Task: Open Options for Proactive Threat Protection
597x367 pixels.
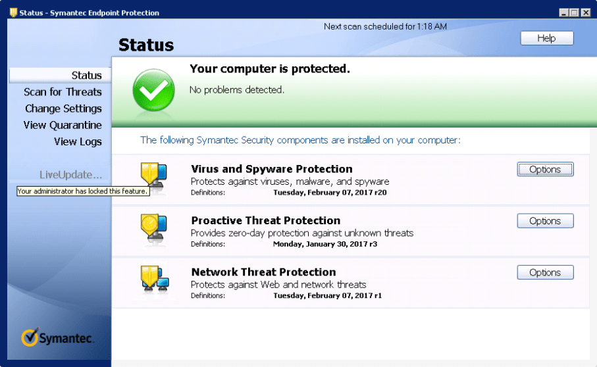Action: (x=545, y=221)
